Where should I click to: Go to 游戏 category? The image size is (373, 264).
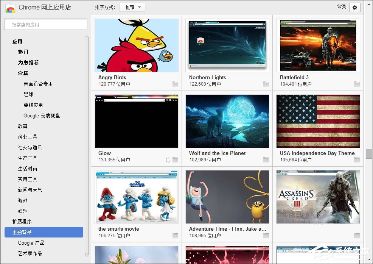23,200
